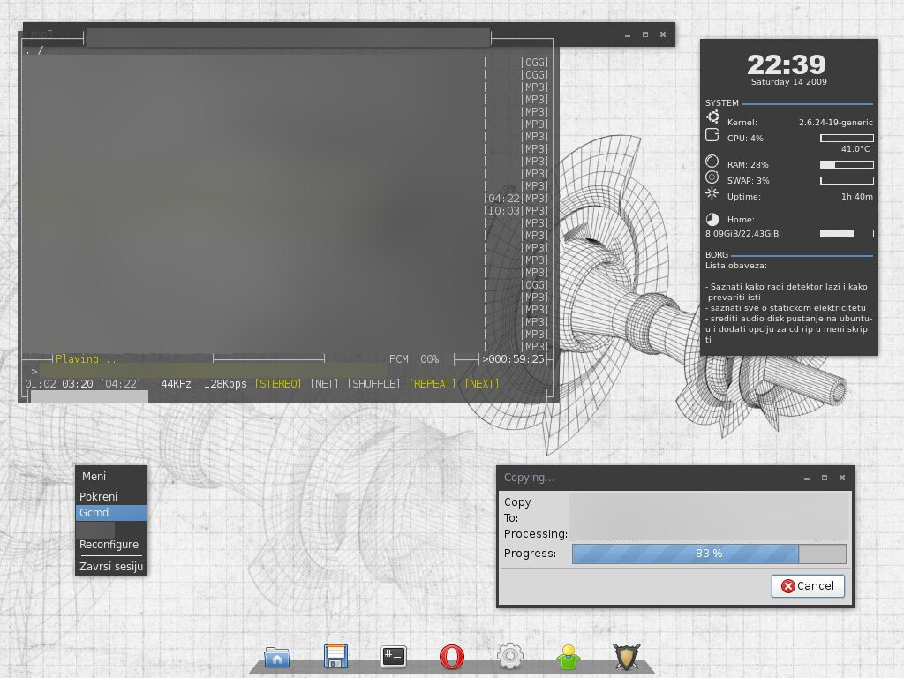This screenshot has width=904, height=678.
Task: Click NEXT to skip to the next track
Action: click(x=481, y=383)
